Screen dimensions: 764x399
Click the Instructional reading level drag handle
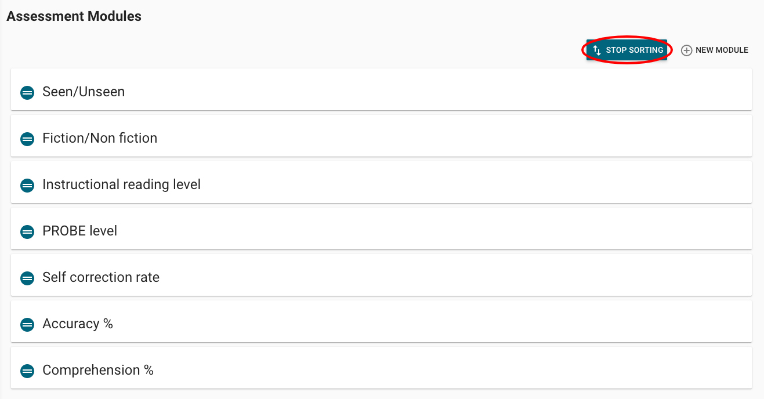[27, 185]
